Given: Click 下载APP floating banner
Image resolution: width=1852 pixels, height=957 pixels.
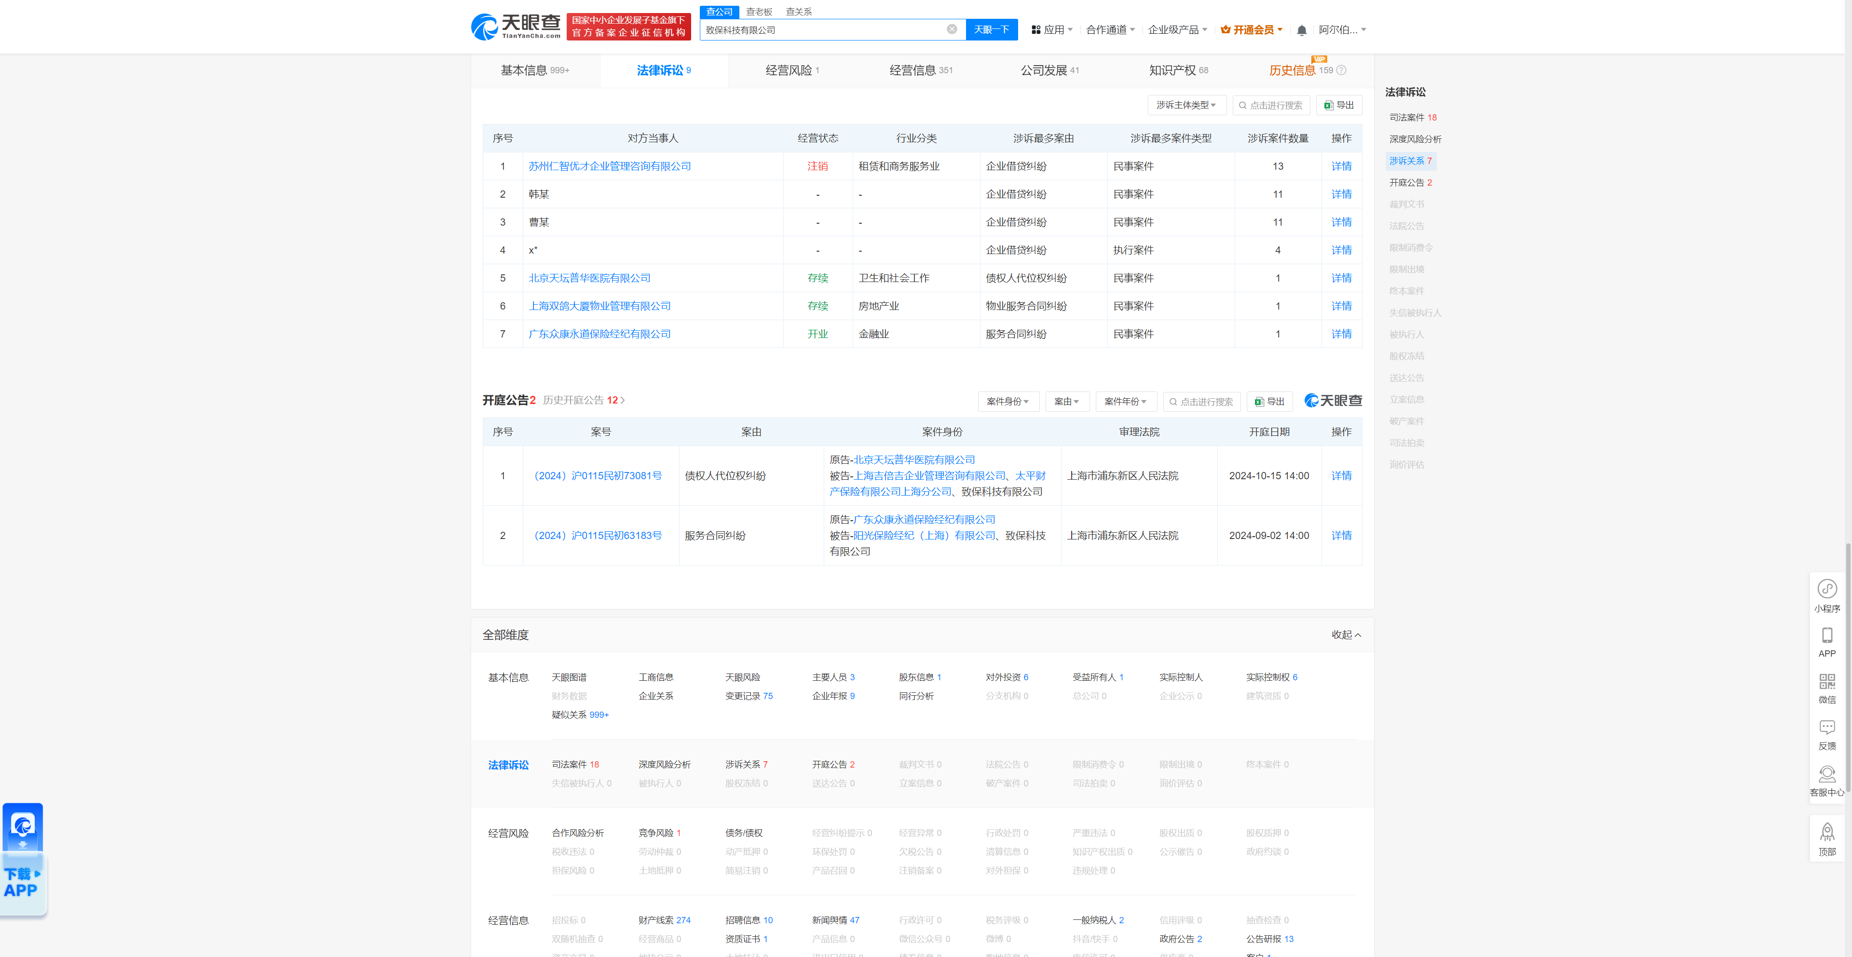Looking at the screenshot, I should (x=23, y=859).
